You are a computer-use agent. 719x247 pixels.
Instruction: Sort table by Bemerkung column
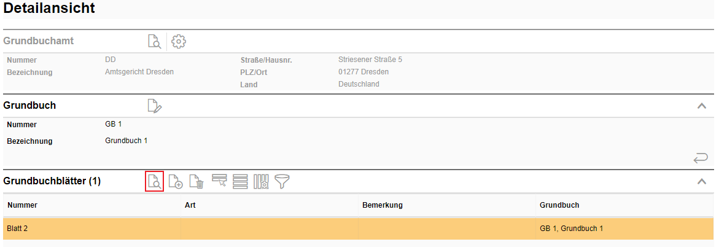click(x=383, y=205)
